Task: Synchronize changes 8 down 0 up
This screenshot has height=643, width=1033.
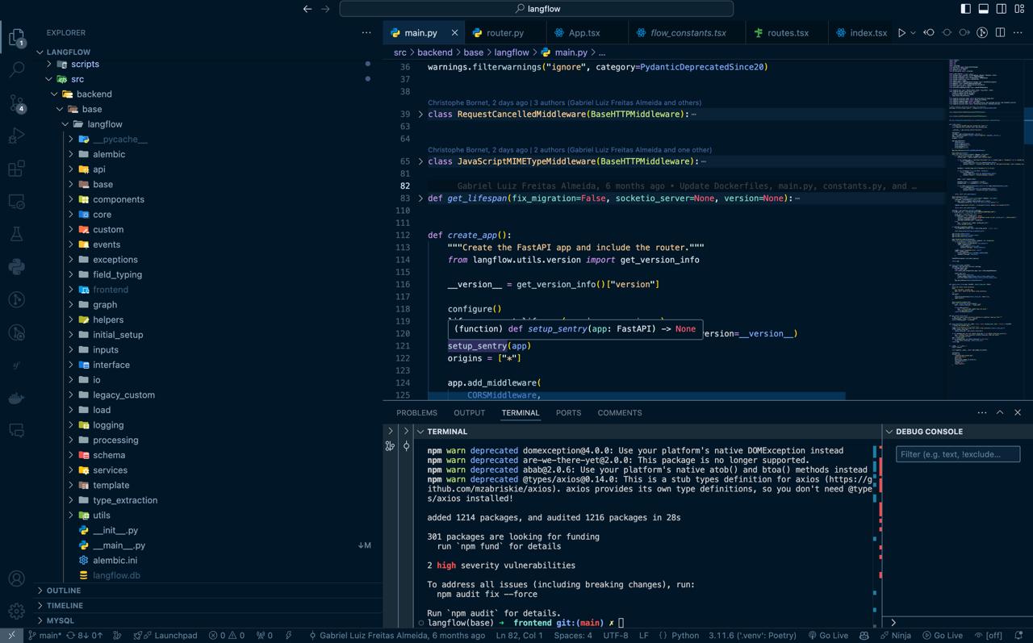Action: [85, 636]
